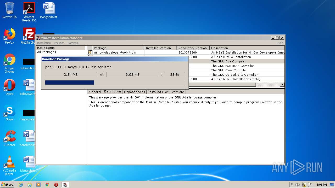The height and width of the screenshot is (188, 335).
Task: Switch to the Installed Files tab
Action: (x=158, y=92)
